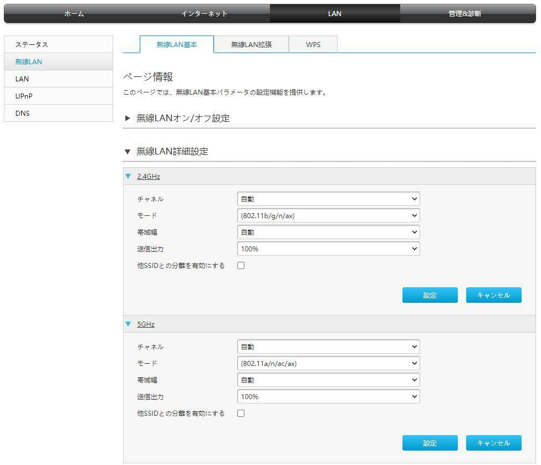Open the 2.4GHz モード dropdown (802.11b/g/n/ax)

pos(329,216)
